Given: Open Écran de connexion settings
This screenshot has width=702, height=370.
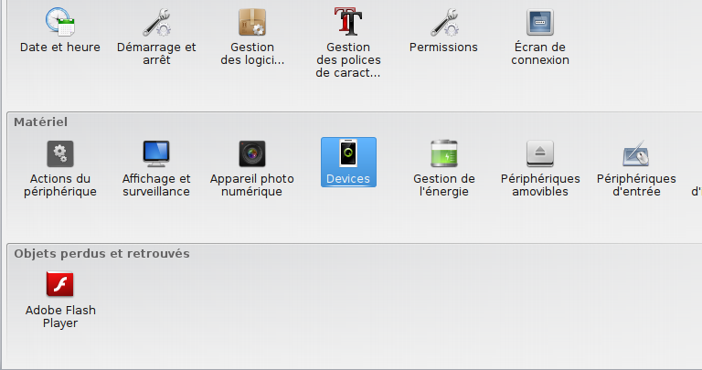Looking at the screenshot, I should pos(540,22).
